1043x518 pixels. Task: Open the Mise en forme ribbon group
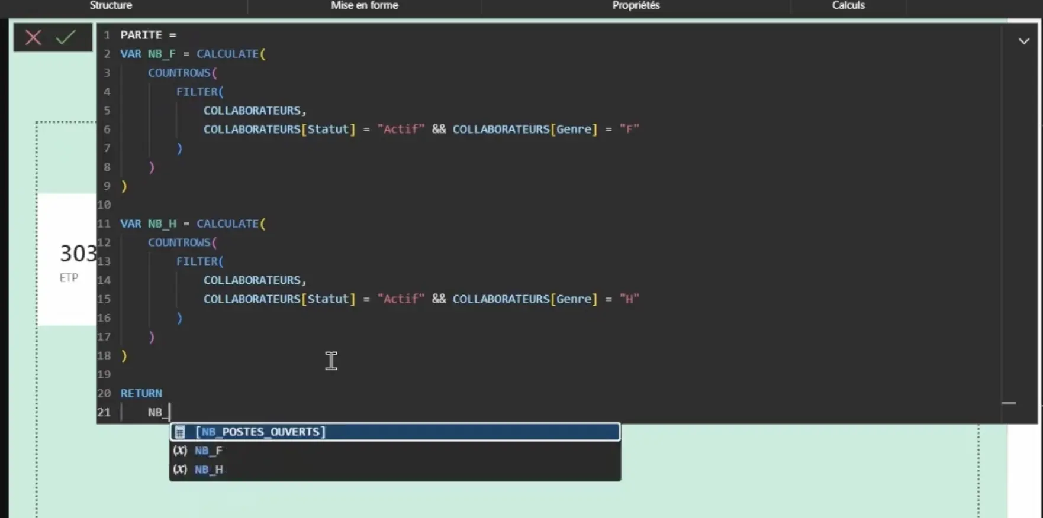(365, 5)
